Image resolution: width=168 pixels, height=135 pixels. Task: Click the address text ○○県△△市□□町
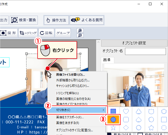pos(28,117)
